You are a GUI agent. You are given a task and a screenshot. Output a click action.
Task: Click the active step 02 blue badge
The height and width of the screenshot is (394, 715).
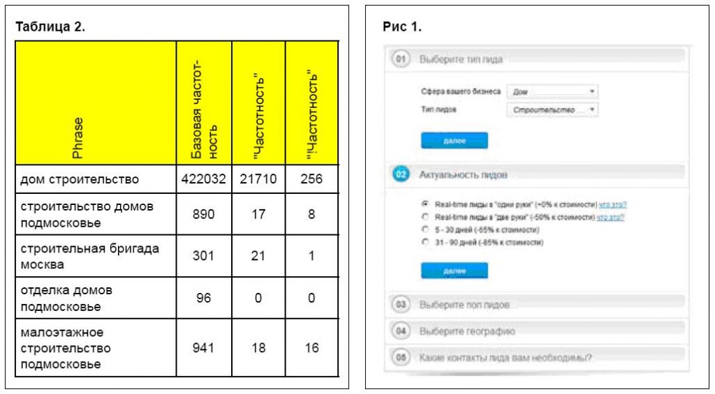(401, 174)
